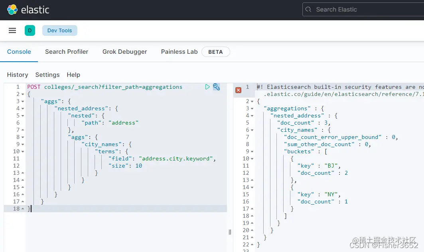The height and width of the screenshot is (252, 424).
Task: Click the "path": "address" line
Action: pyautogui.click(x=110, y=123)
